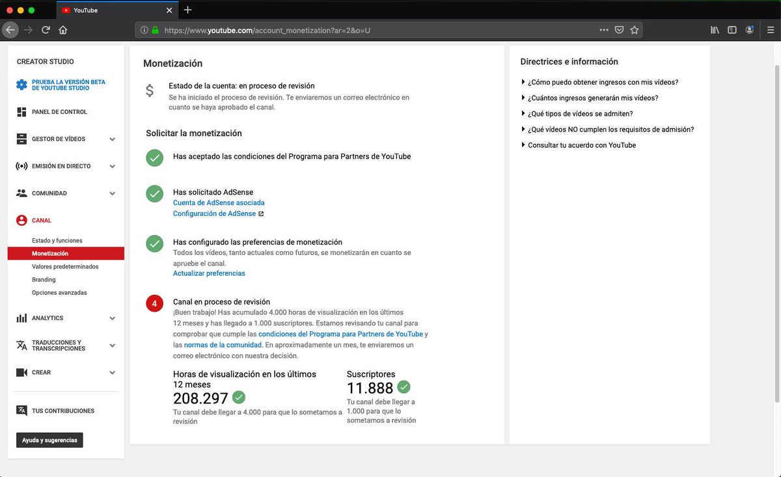This screenshot has height=477, width=781.
Task: Click the Gestor de vídeos icon
Action: point(21,139)
